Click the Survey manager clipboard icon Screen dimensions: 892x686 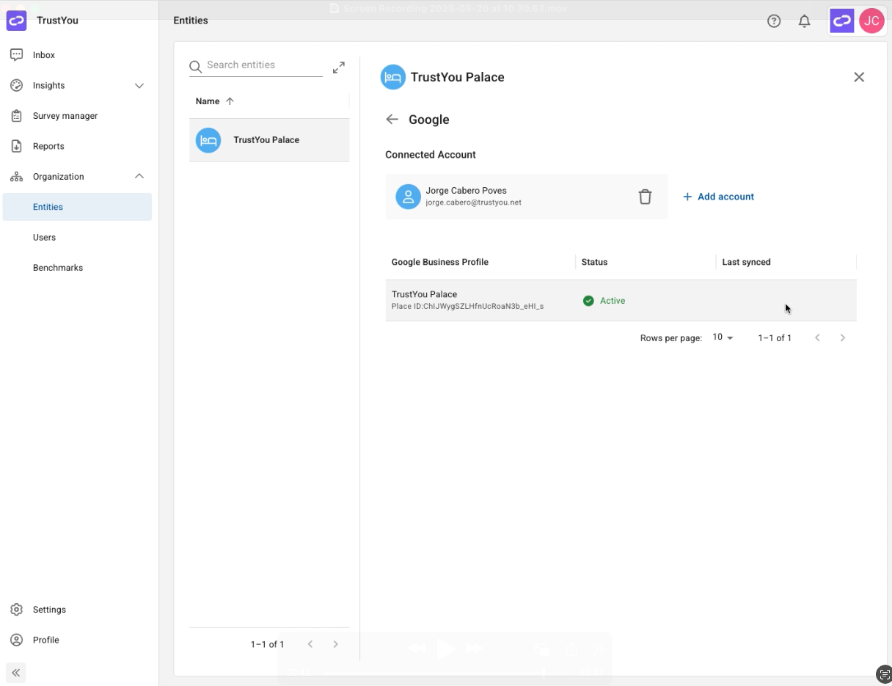point(16,116)
